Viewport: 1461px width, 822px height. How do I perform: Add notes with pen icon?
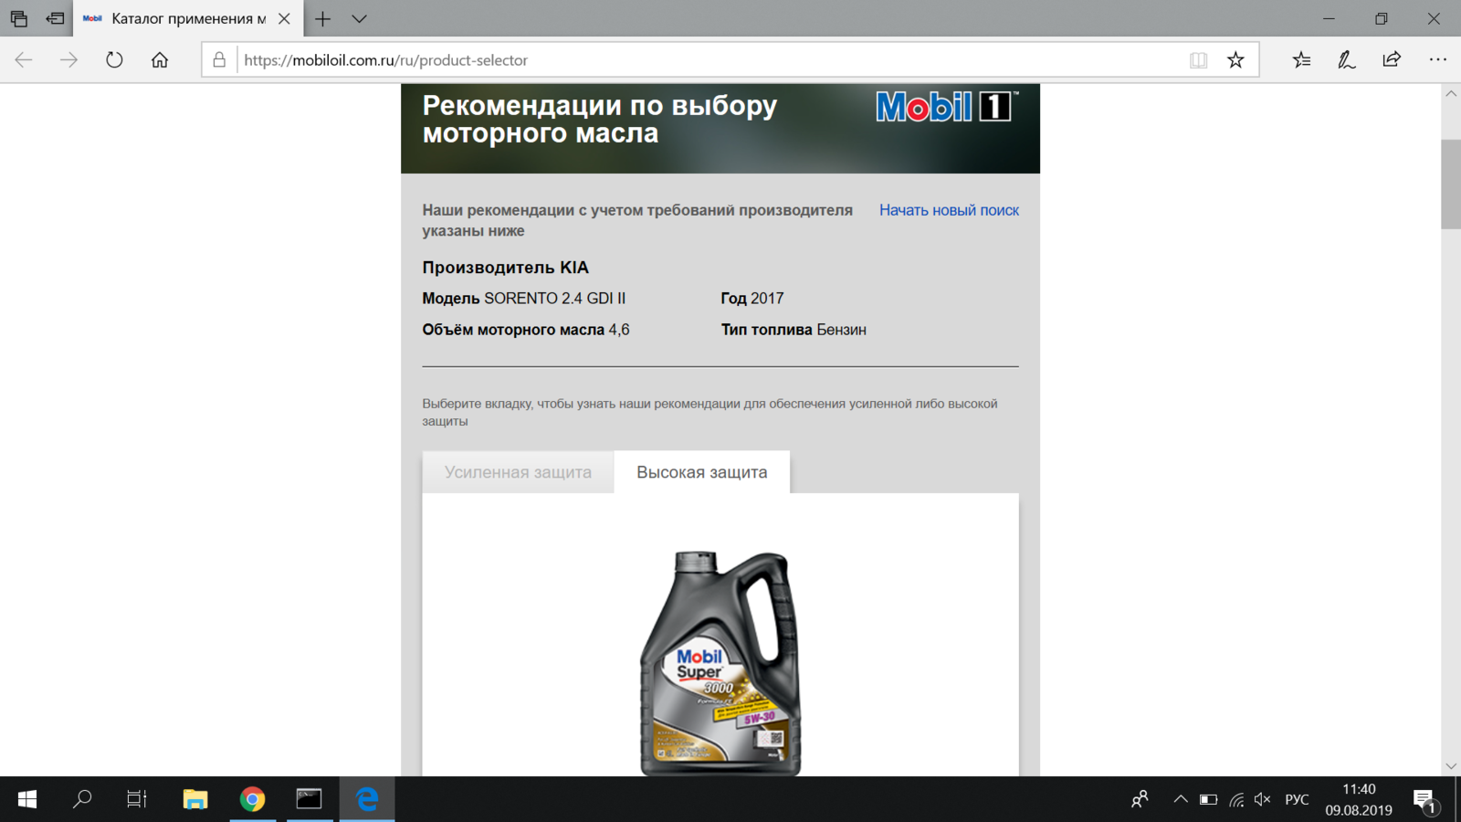(1347, 60)
